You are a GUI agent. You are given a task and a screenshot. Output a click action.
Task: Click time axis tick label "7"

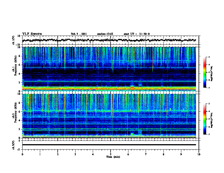[146, 154]
